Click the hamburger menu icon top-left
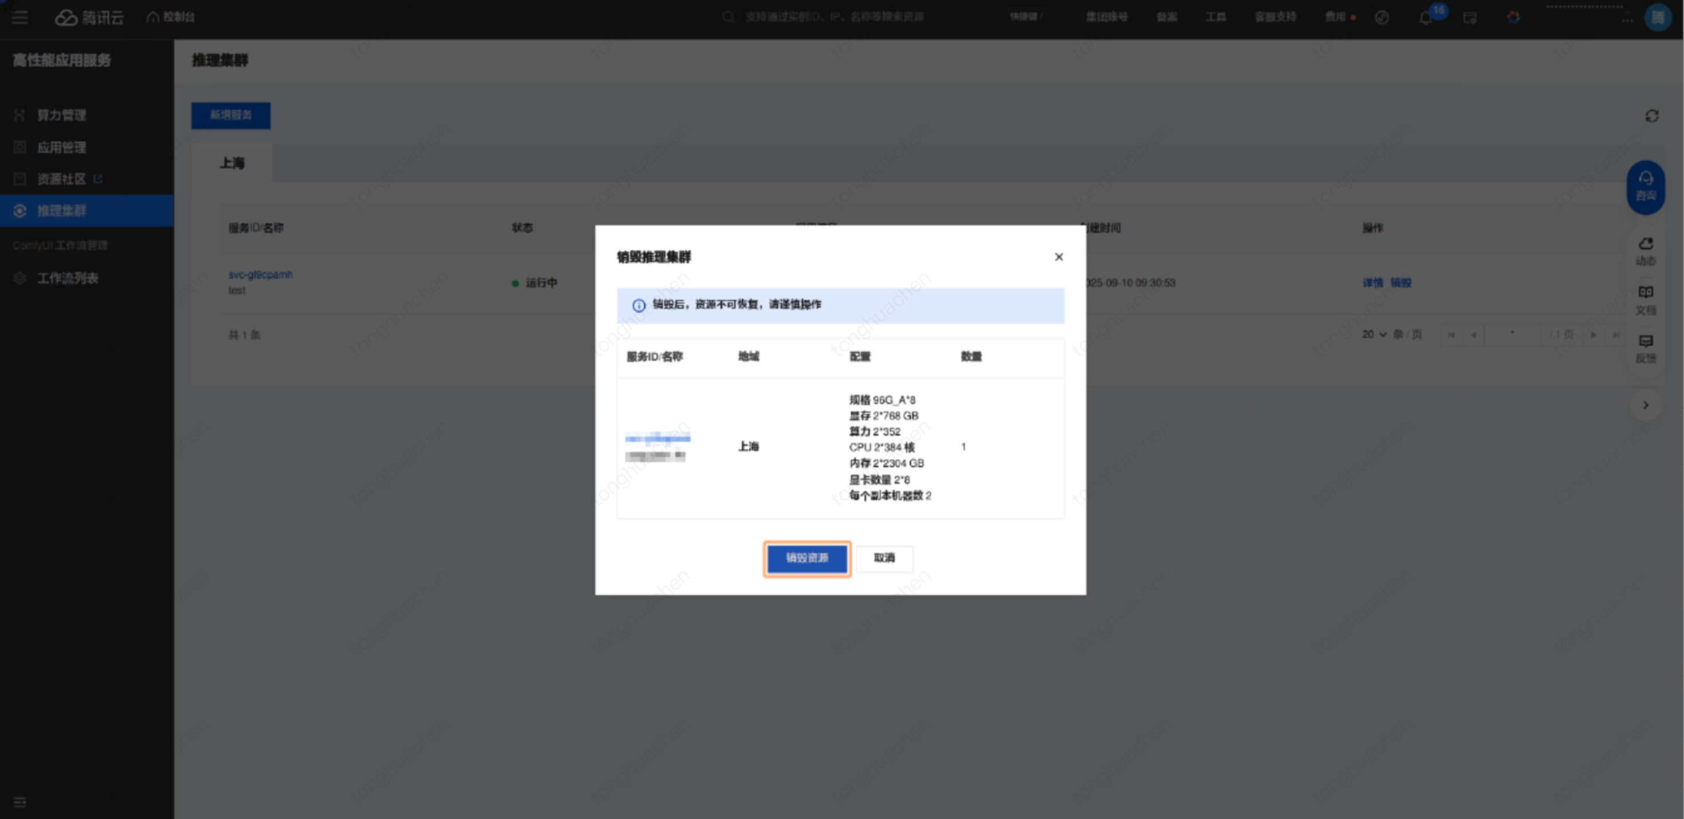The height and width of the screenshot is (819, 1684). coord(19,17)
